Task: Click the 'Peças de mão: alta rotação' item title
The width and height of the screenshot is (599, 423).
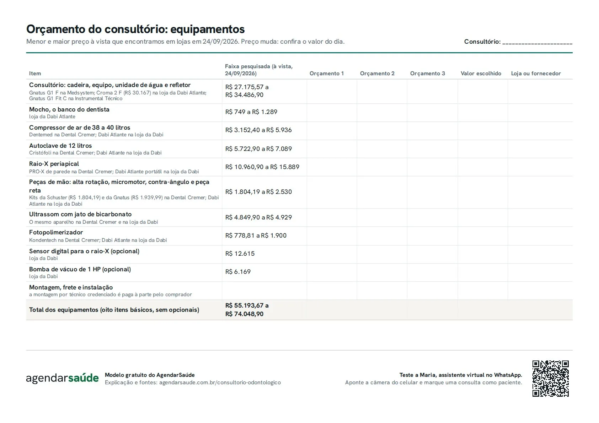Action: (x=119, y=186)
